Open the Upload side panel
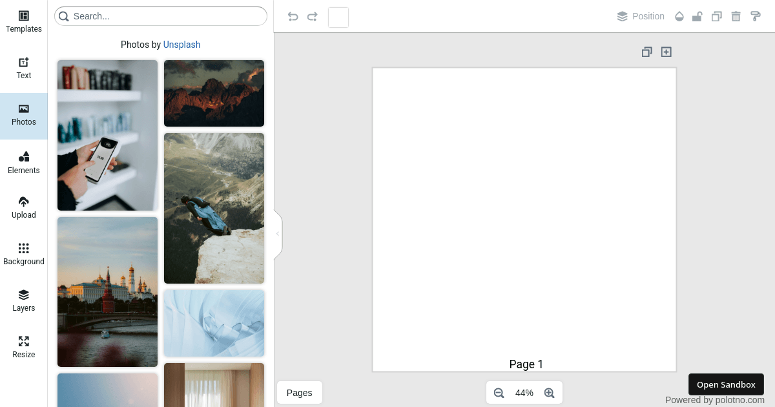This screenshot has height=407, width=775. point(23,209)
